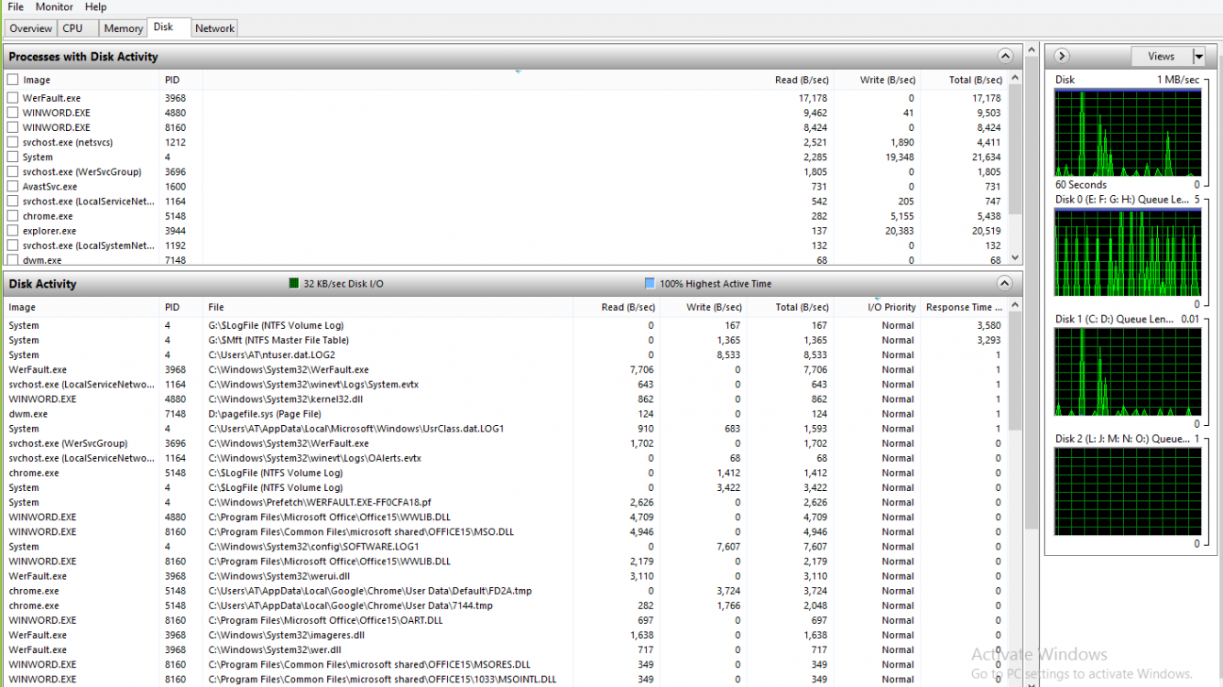Tick the checkbox for dwm.exe
The image size is (1223, 687).
(13, 260)
